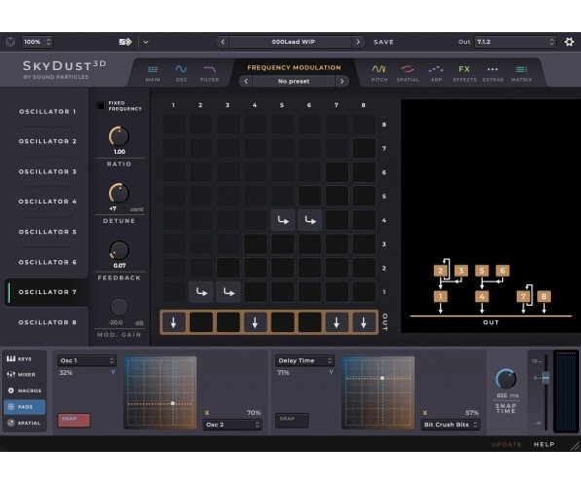Click oscillator 8 box in routing diagram
This screenshot has height=484, width=581.
[544, 296]
